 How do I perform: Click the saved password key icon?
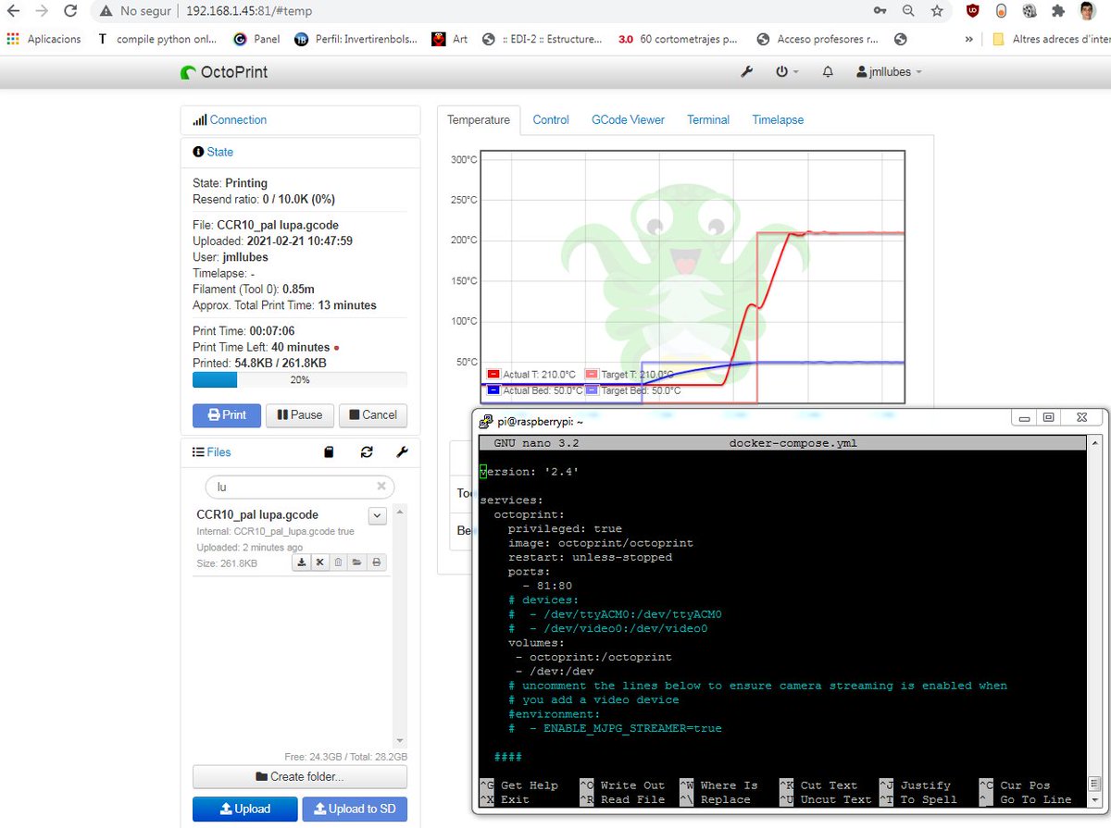tap(880, 11)
